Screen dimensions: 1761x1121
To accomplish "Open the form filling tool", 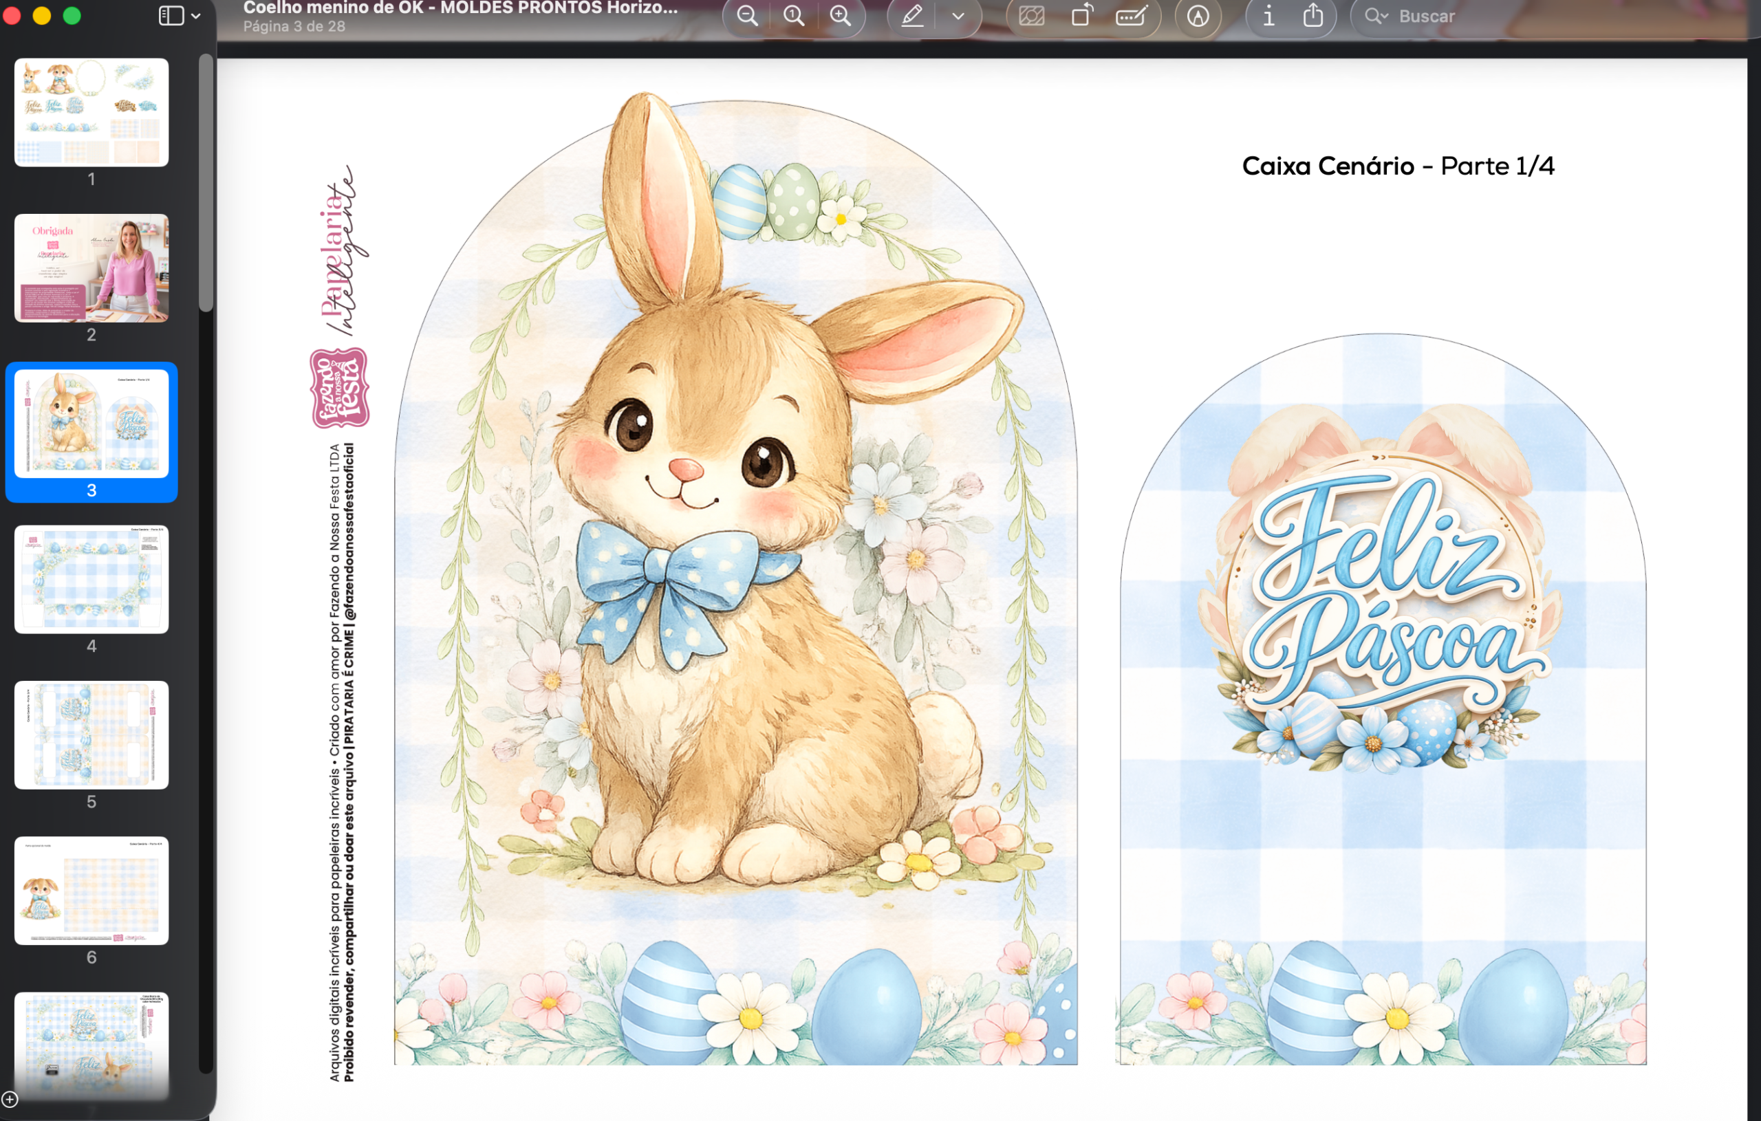I will 1131,16.
